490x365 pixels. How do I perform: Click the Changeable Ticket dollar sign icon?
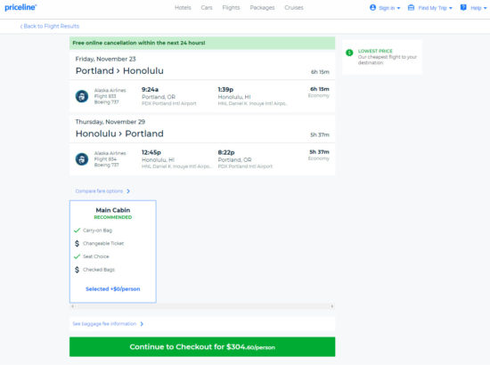(x=77, y=243)
